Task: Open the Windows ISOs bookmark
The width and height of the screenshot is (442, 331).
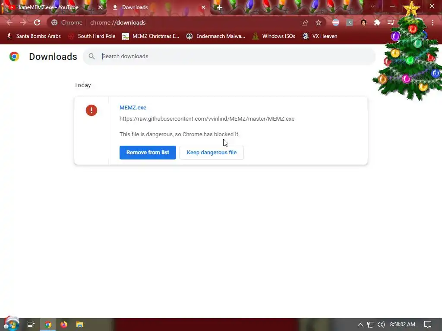Action: (x=274, y=36)
